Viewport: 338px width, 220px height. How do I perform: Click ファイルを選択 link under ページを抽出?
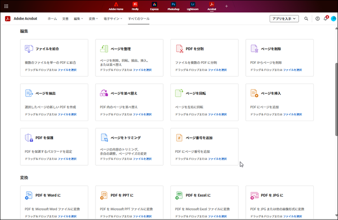(x=67, y=114)
